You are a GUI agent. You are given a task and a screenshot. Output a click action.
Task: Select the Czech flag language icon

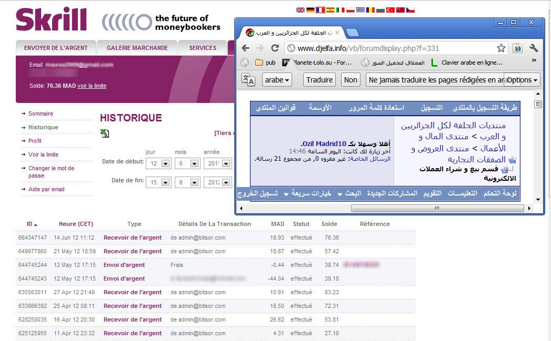(410, 10)
